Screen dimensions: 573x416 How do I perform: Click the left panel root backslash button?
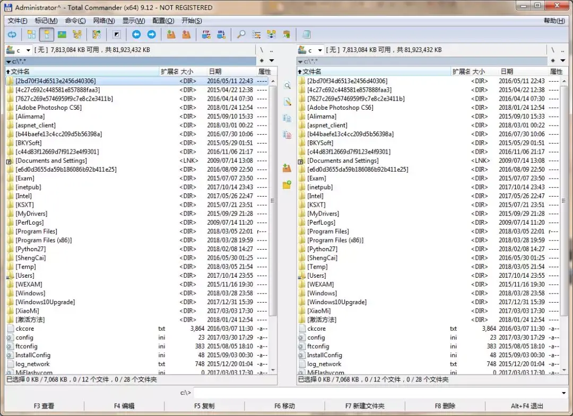262,50
